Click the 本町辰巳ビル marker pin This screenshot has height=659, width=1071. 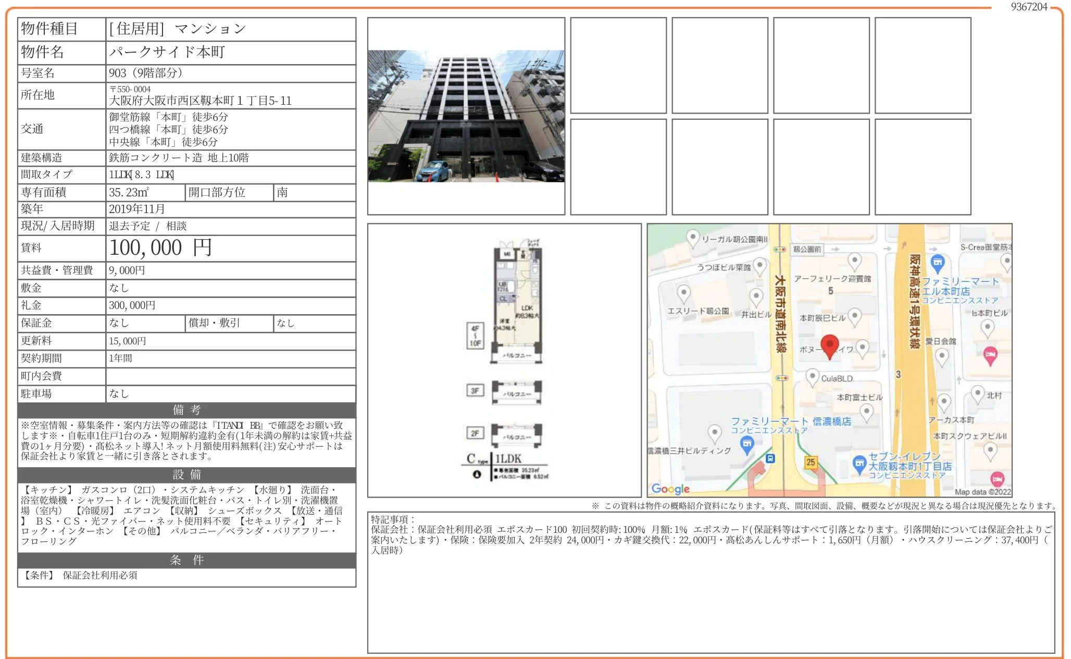point(854,316)
